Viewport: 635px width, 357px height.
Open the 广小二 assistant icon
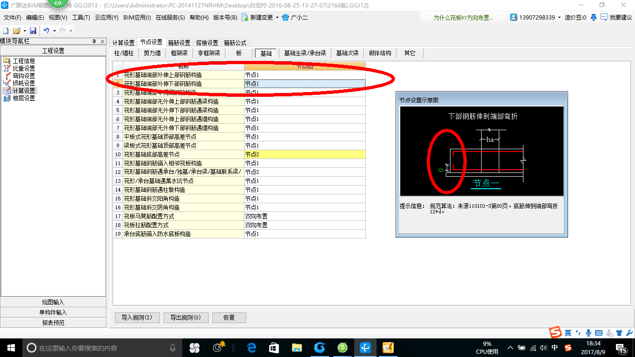click(285, 18)
